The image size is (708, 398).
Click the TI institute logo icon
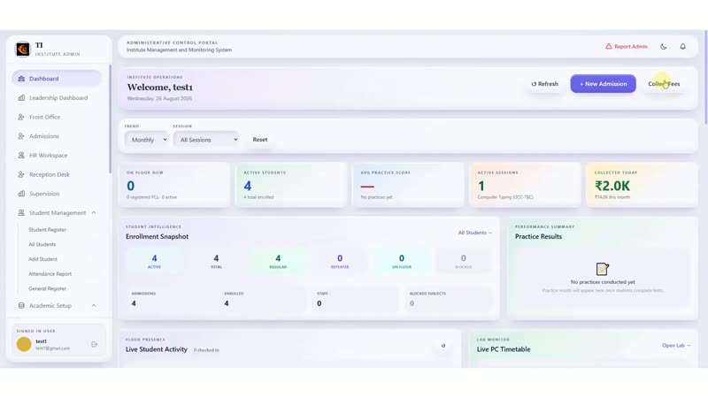[x=23, y=49]
